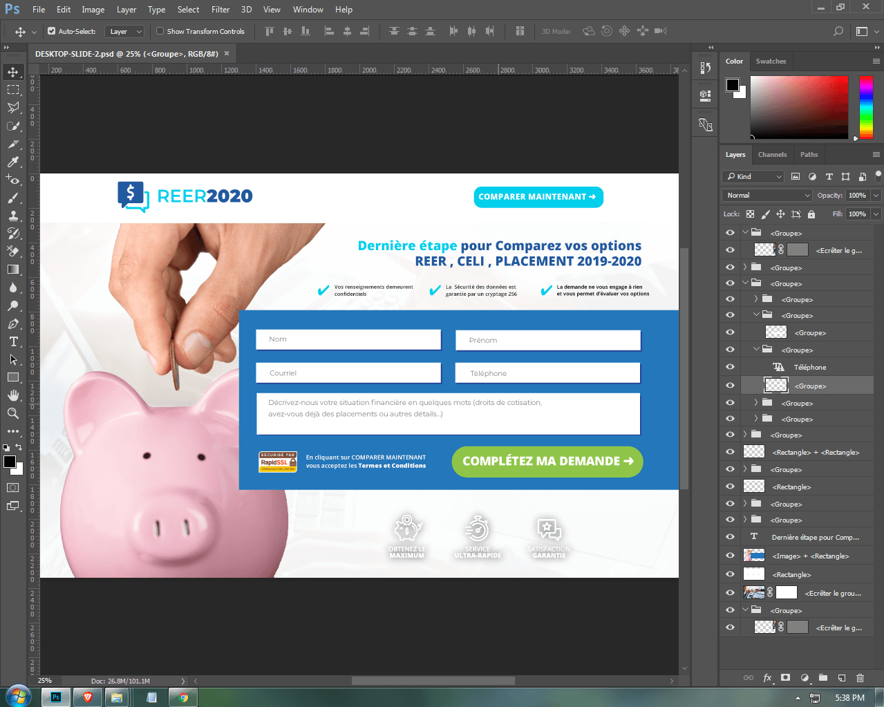Hide the <Image> + <Rectangle> layer

pos(730,556)
